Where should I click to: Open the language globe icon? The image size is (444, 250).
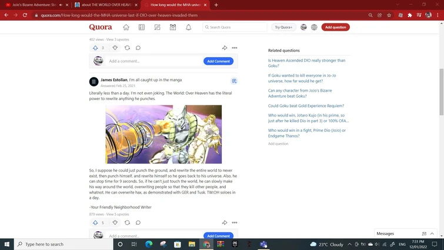click(x=314, y=27)
